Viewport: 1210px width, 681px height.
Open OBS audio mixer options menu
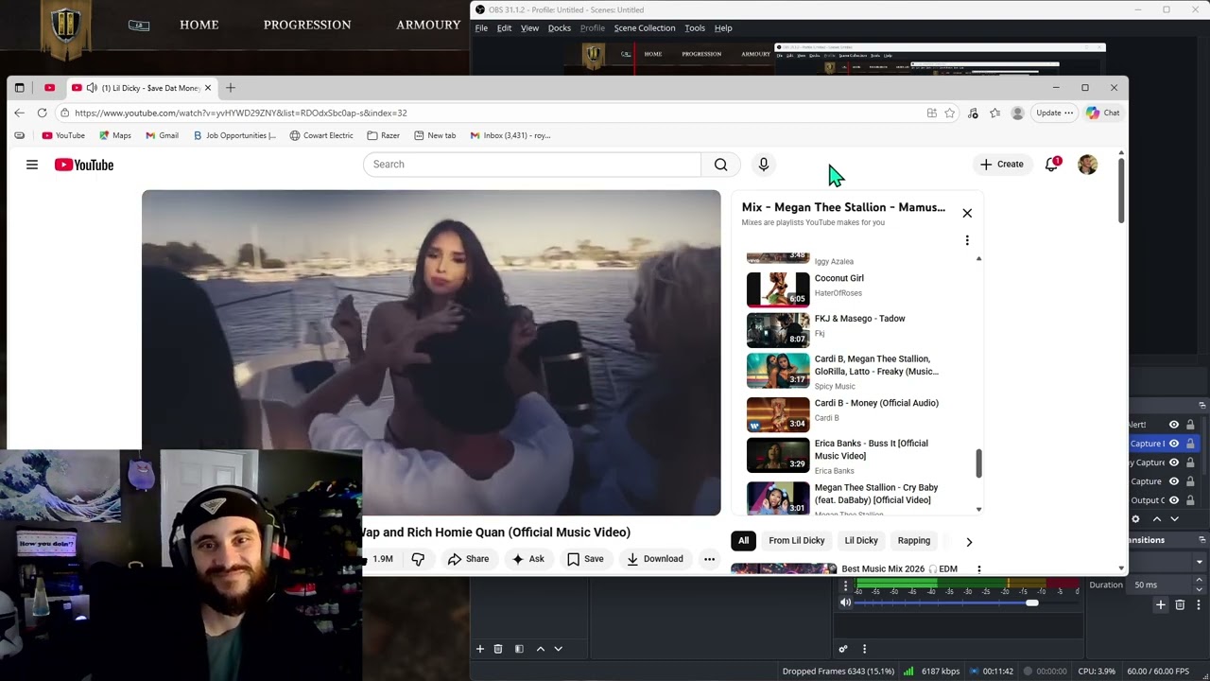click(864, 649)
